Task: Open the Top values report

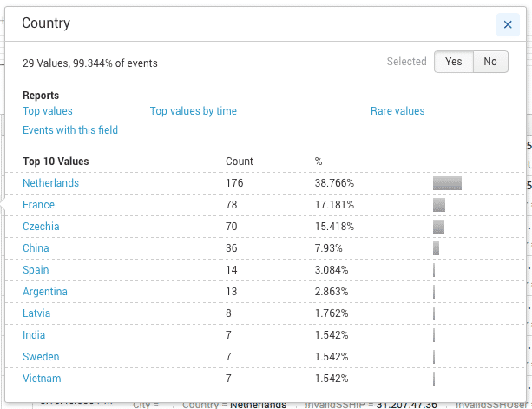Action: [x=48, y=111]
